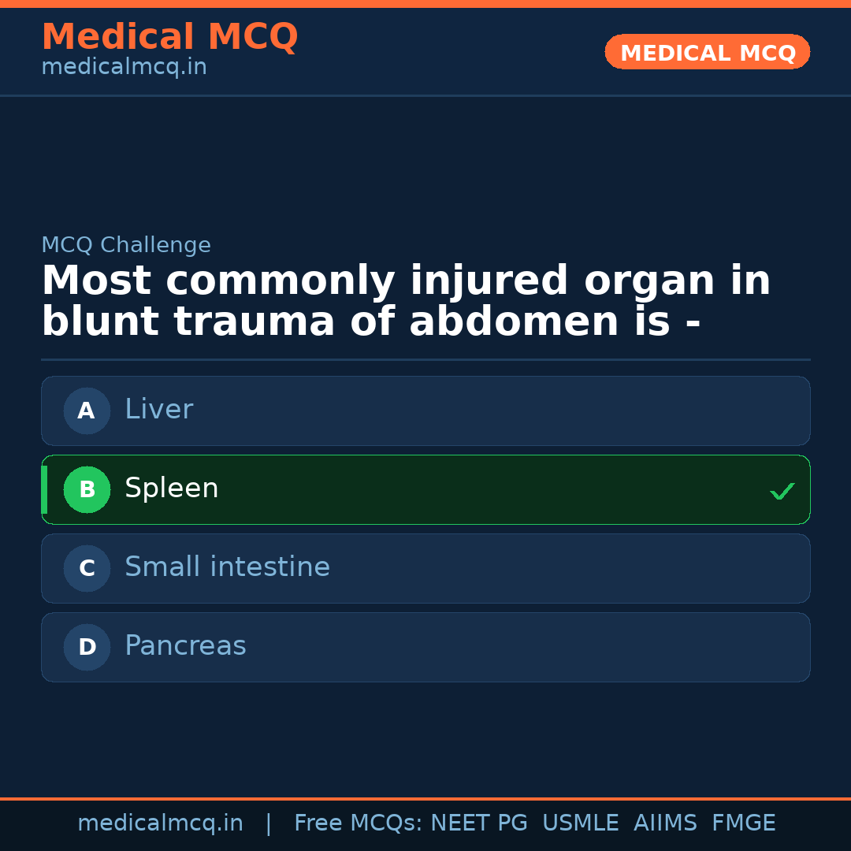Image resolution: width=851 pixels, height=851 pixels.
Task: Open the medicalmcq.in link in header
Action: click(123, 66)
